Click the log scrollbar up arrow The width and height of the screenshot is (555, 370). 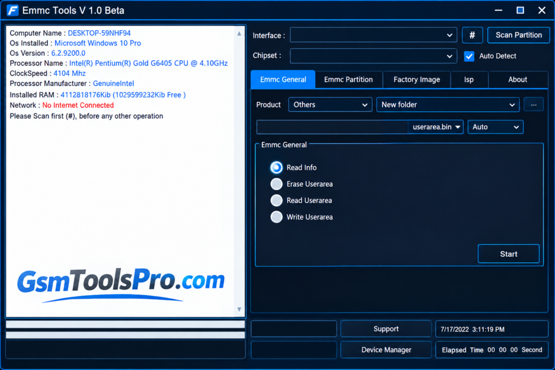point(239,34)
